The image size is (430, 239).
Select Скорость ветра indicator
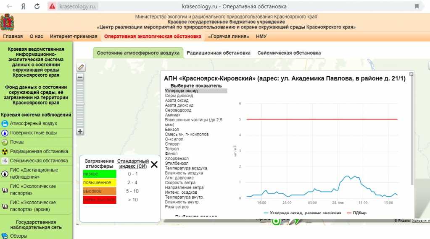(x=180, y=183)
